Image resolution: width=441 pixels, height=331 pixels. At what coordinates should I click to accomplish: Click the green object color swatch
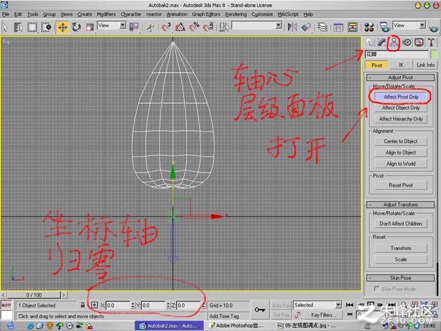click(434, 54)
